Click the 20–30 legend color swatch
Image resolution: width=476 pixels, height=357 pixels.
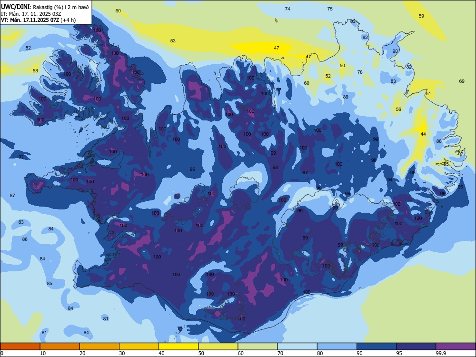tap(99, 347)
